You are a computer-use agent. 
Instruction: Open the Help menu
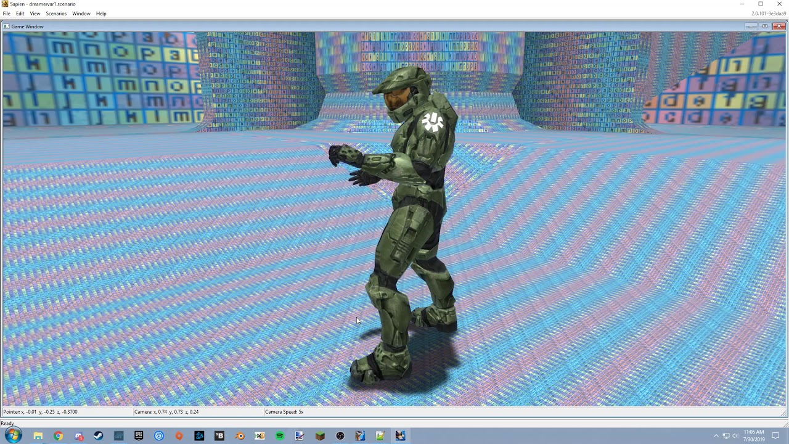point(101,14)
